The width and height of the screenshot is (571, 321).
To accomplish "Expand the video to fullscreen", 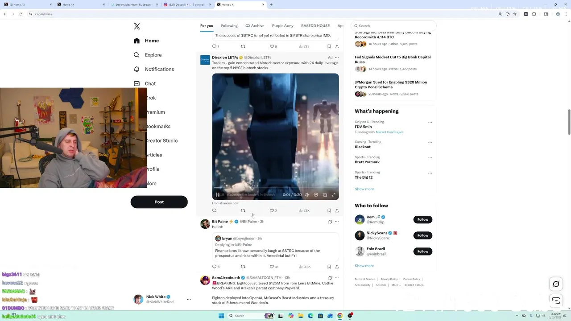I will click(x=333, y=194).
